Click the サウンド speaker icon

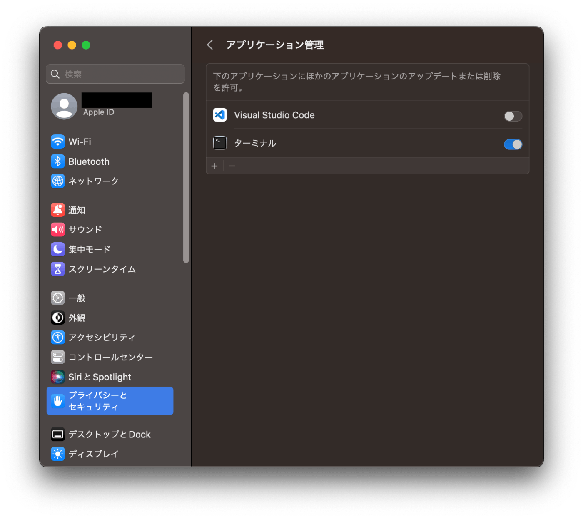click(58, 229)
